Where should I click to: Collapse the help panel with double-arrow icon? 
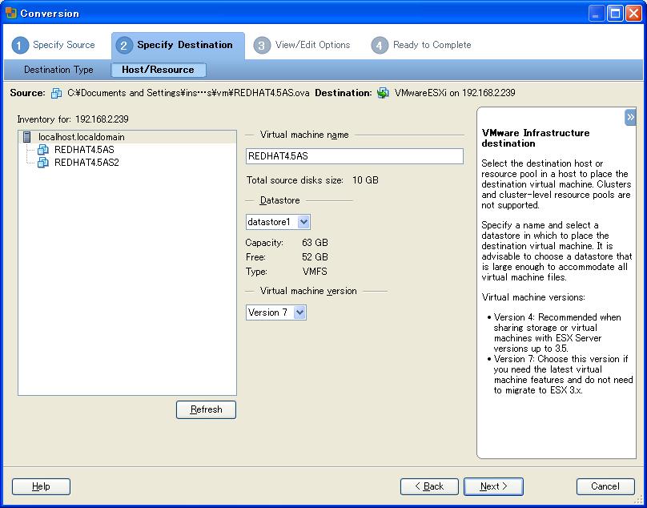pos(630,117)
